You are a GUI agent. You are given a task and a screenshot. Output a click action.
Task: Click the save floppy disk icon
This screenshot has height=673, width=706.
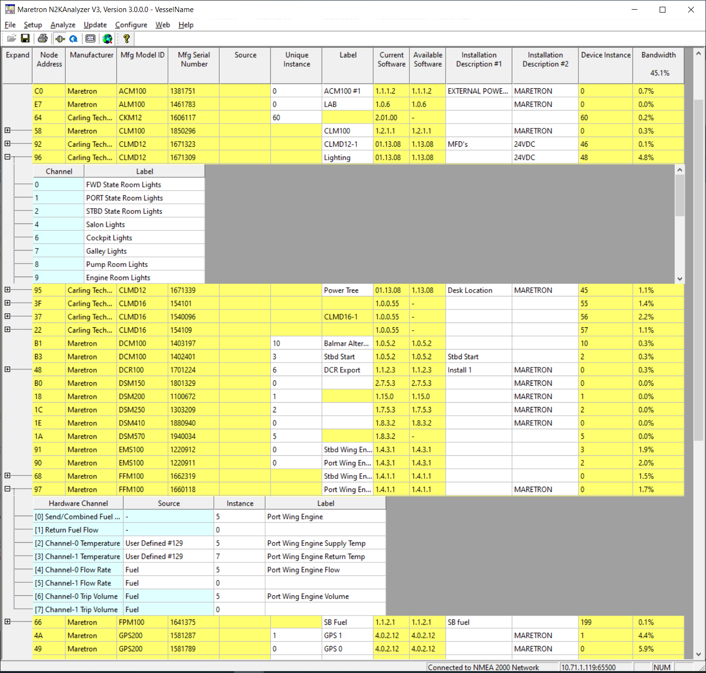[x=26, y=39]
